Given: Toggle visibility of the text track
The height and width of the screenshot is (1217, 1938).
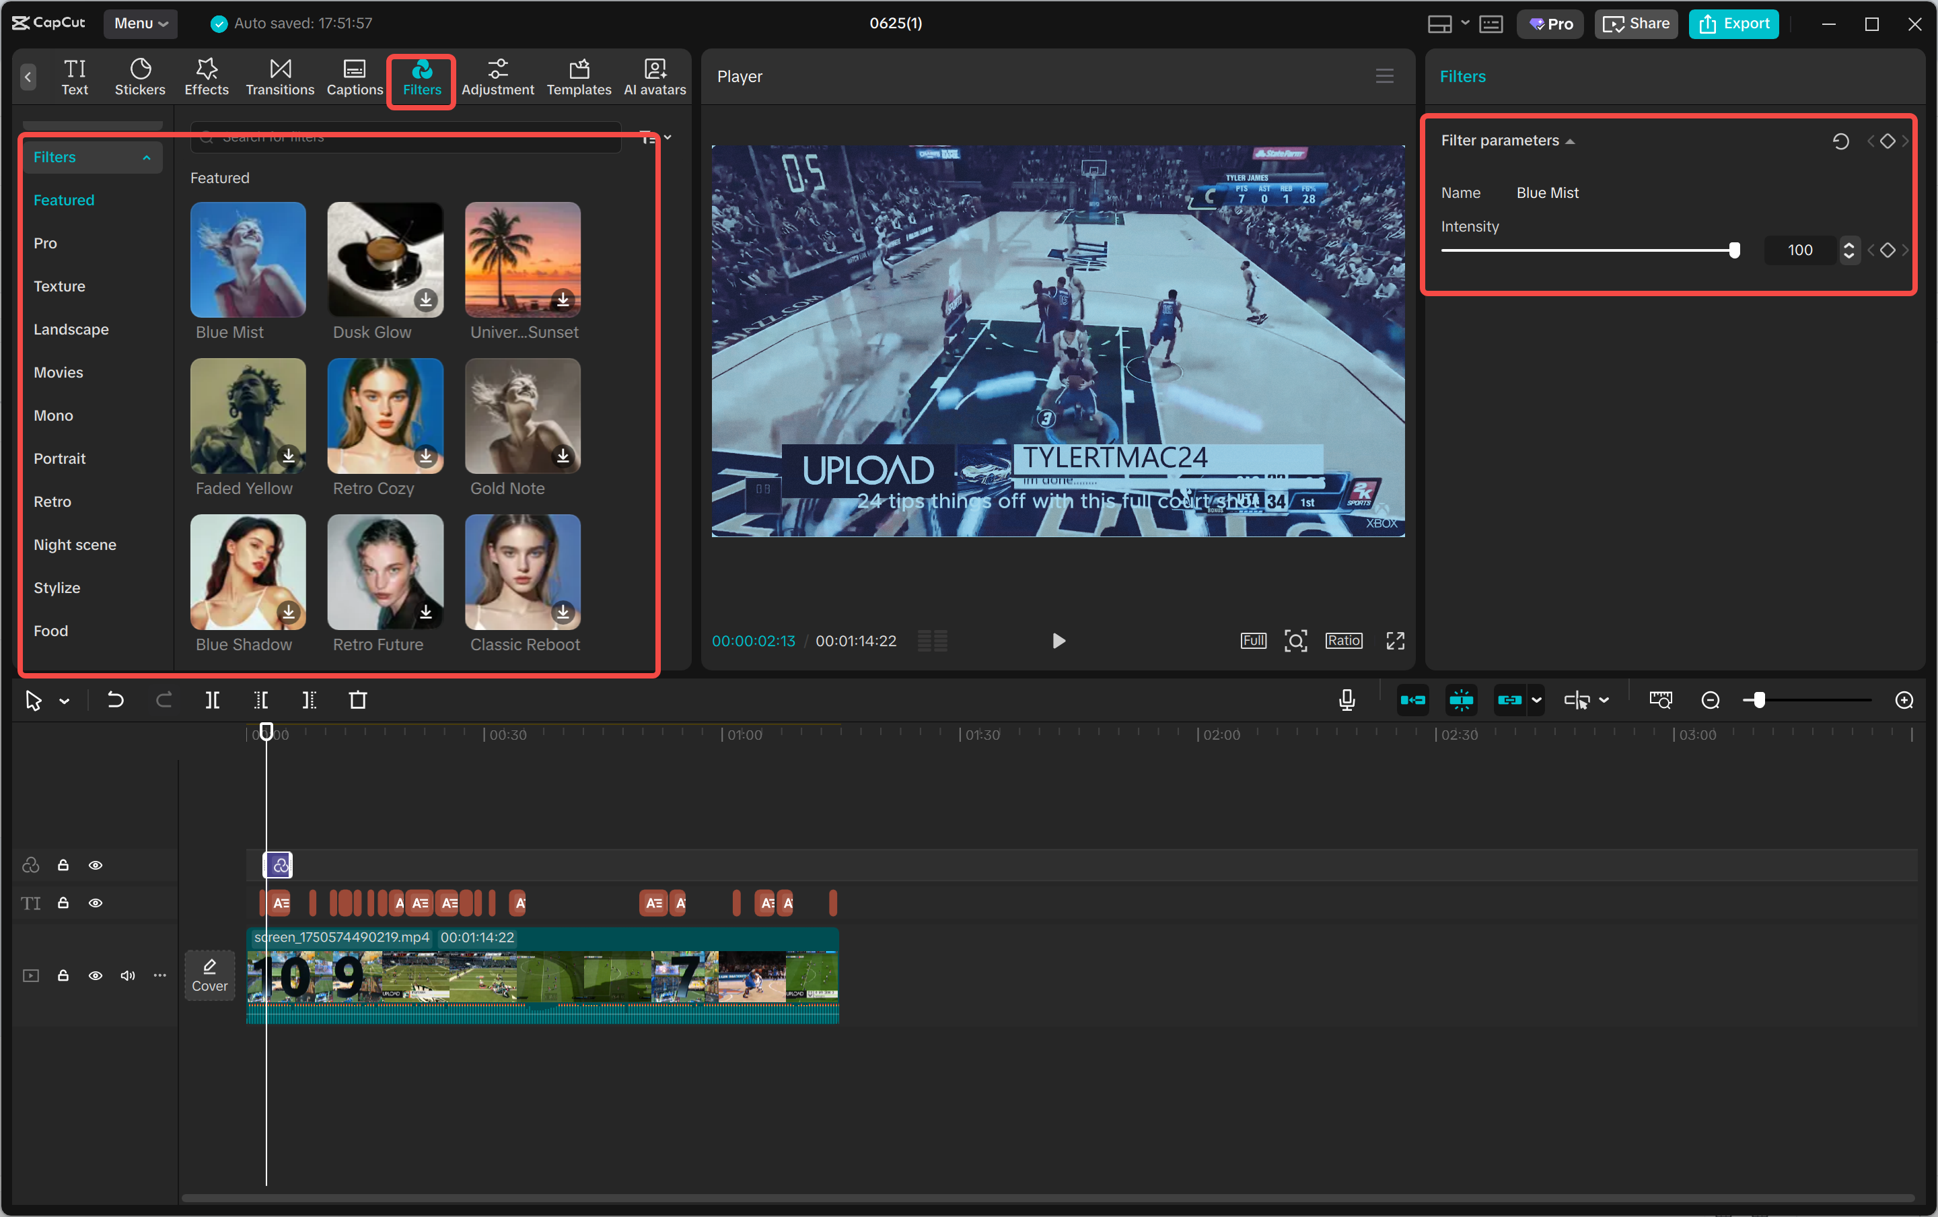Looking at the screenshot, I should coord(95,902).
